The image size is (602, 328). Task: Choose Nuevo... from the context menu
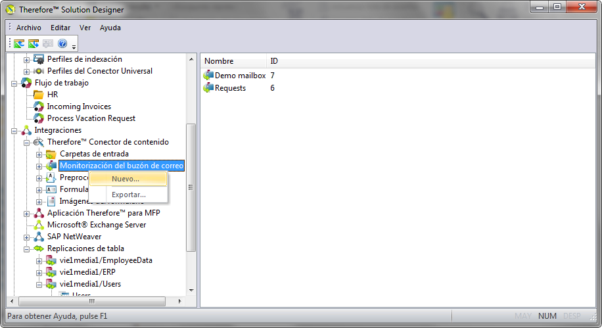128,179
